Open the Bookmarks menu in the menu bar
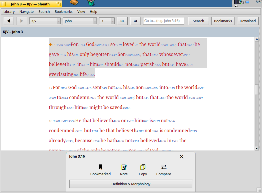262x193 pixels. coord(63,11)
